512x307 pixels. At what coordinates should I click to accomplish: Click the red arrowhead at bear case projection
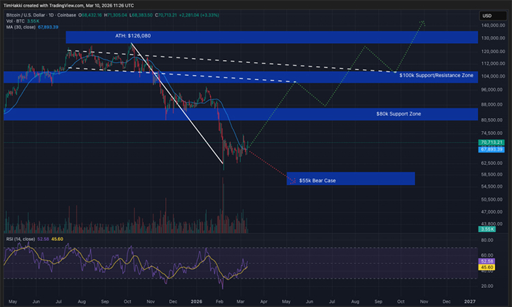(294, 182)
